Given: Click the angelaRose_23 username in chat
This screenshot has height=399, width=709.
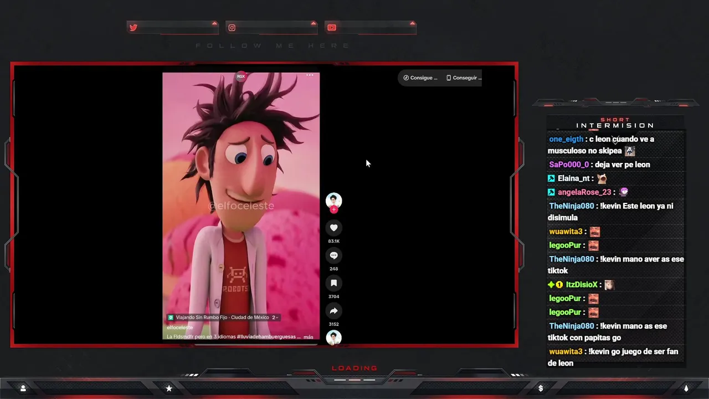Looking at the screenshot, I should coord(584,192).
